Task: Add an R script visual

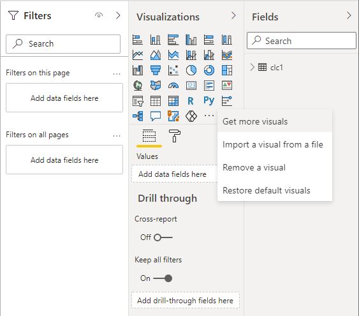Action: (191, 101)
